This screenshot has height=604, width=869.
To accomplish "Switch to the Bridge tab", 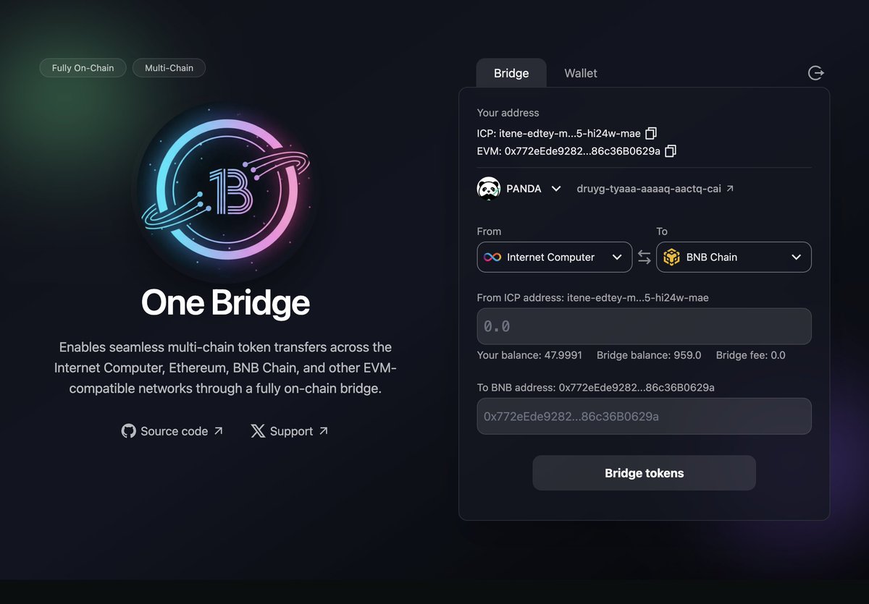I will [511, 73].
